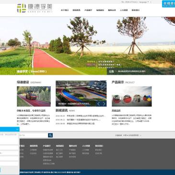
Task: Advance to the next news carousel slide
Action: click(x=104, y=104)
